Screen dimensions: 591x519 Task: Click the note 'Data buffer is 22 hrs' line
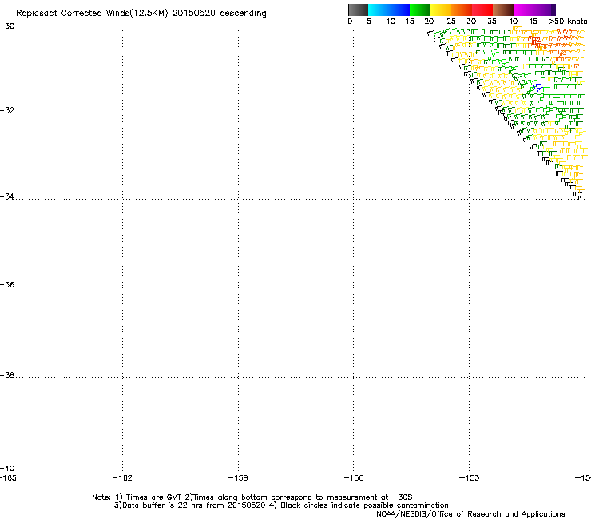tap(281, 505)
